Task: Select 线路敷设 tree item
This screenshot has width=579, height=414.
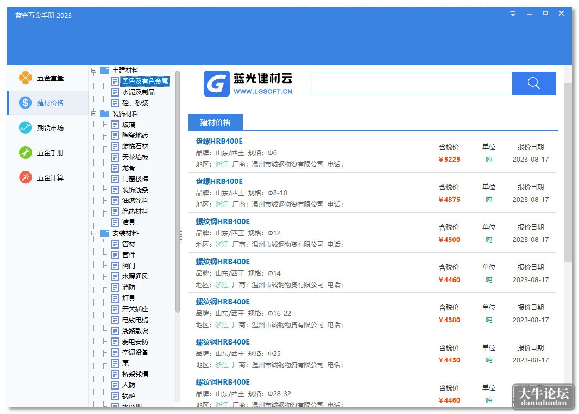Action: point(135,330)
